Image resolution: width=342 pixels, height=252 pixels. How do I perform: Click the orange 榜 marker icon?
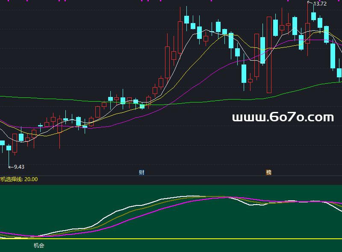click(268, 173)
